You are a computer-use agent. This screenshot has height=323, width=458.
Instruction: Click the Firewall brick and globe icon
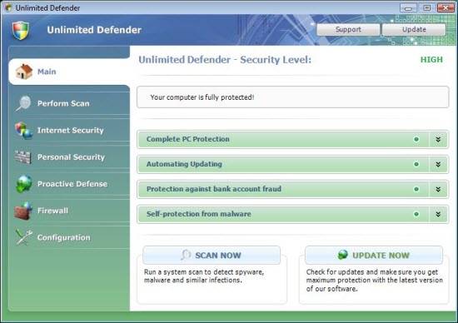click(23, 211)
